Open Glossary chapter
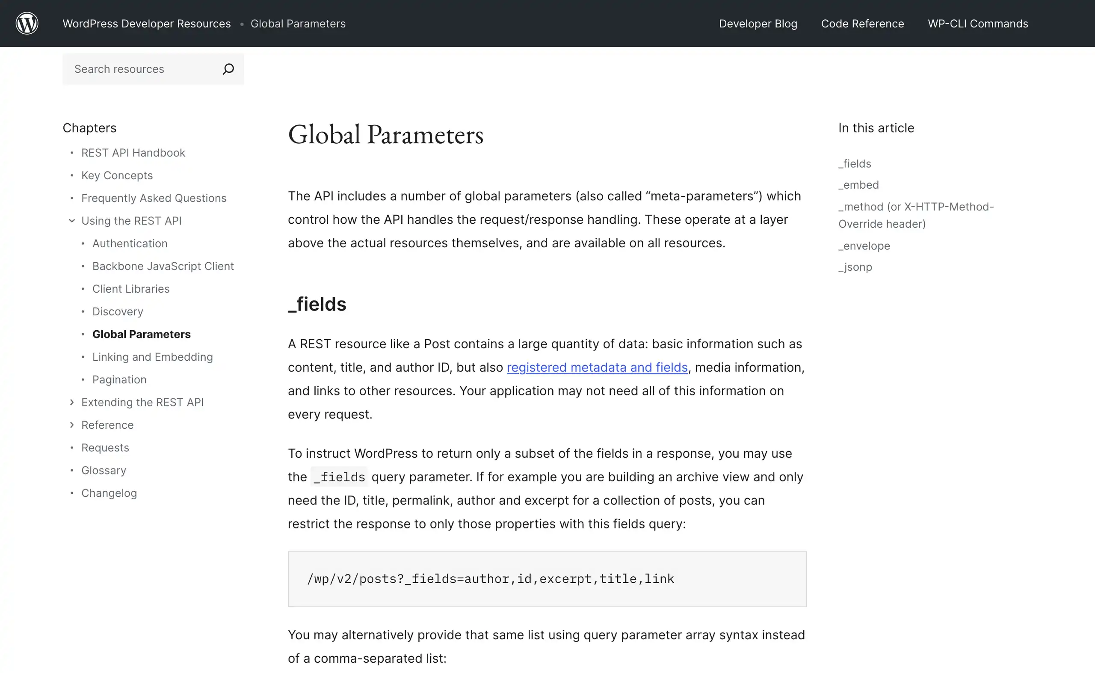Image resolution: width=1095 pixels, height=673 pixels. pos(104,471)
